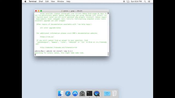175x98 pixels.
Task: Open Finder from the Dock
Action: click(x=61, y=93)
